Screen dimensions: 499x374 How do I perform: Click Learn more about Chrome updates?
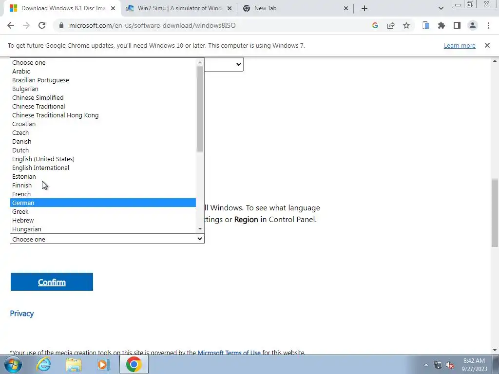tap(460, 45)
